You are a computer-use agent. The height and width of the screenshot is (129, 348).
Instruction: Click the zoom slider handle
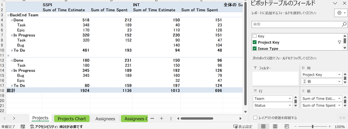coord(313,127)
